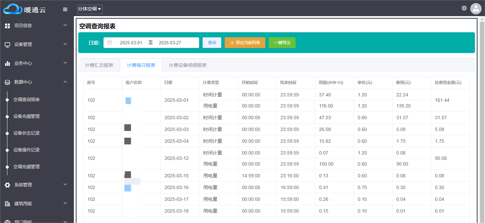
Task: Open the 分体空调 dropdown
Action: tap(90, 9)
